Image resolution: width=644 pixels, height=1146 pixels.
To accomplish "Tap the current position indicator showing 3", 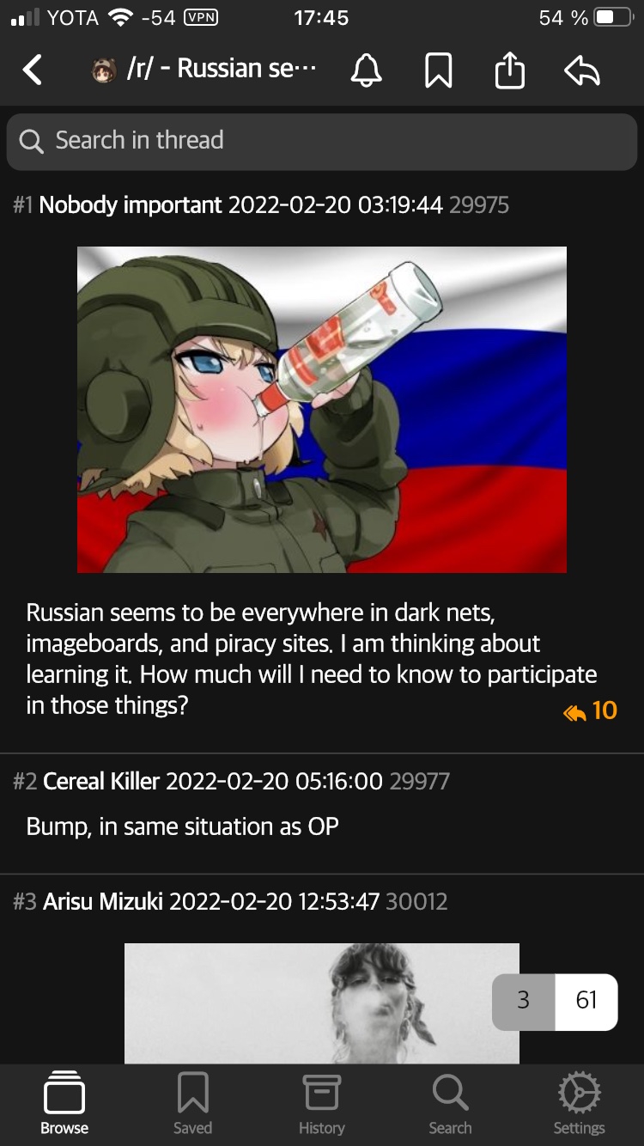I will (x=524, y=1001).
